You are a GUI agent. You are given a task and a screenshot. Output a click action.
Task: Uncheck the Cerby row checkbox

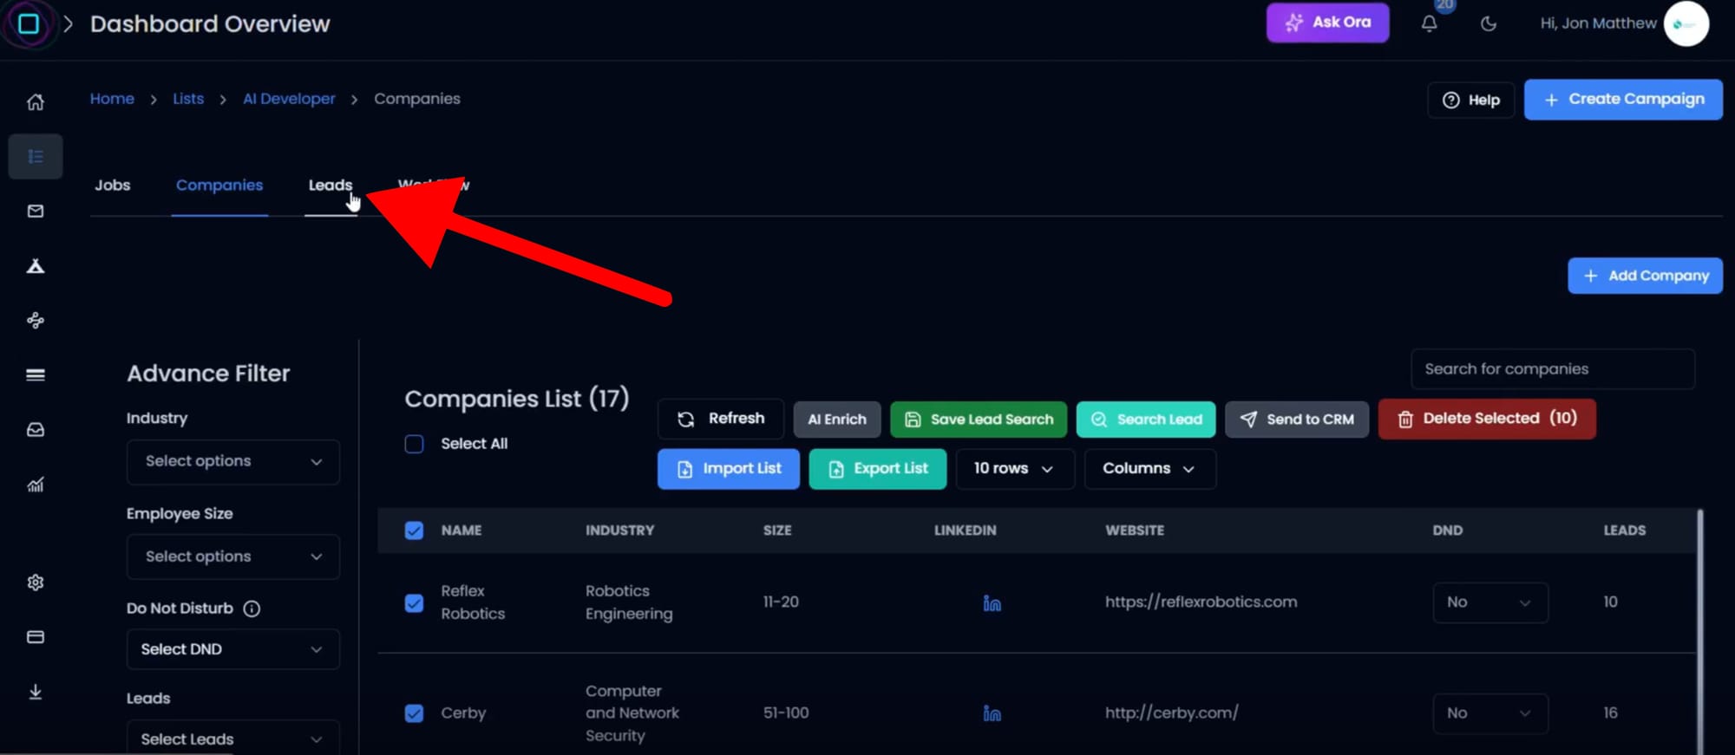(415, 713)
